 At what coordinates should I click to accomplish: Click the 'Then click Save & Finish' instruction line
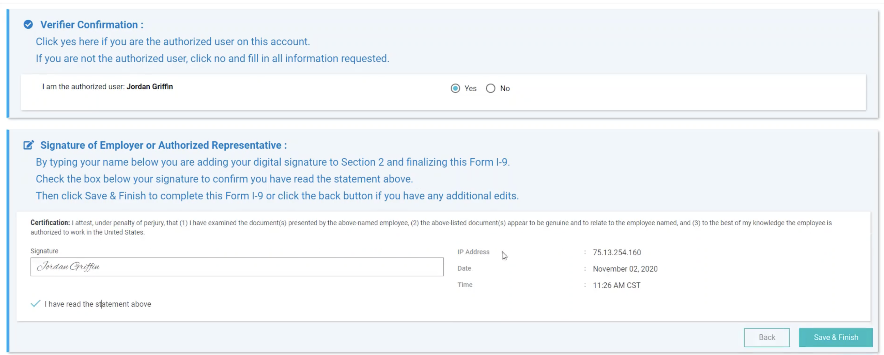[277, 196]
